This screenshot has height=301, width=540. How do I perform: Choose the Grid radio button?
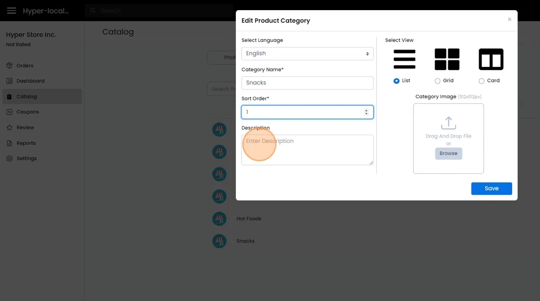[x=438, y=81]
